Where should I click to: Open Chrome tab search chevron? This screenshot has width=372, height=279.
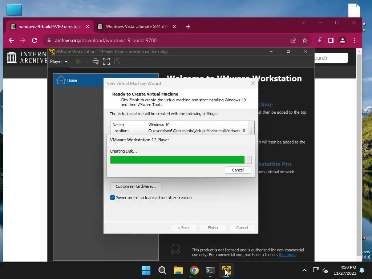304,23
